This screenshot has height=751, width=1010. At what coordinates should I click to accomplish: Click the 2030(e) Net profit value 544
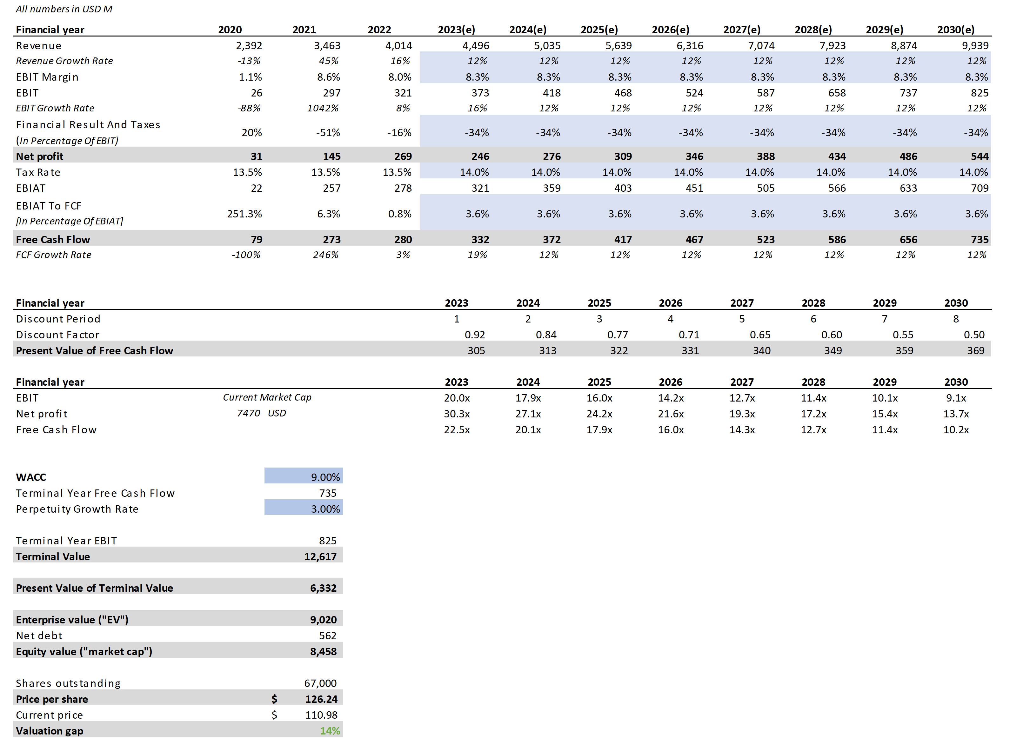tap(980, 156)
